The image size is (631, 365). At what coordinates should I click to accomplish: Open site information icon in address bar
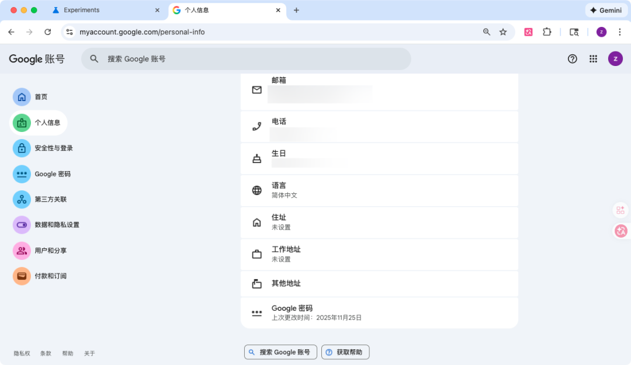[70, 32]
